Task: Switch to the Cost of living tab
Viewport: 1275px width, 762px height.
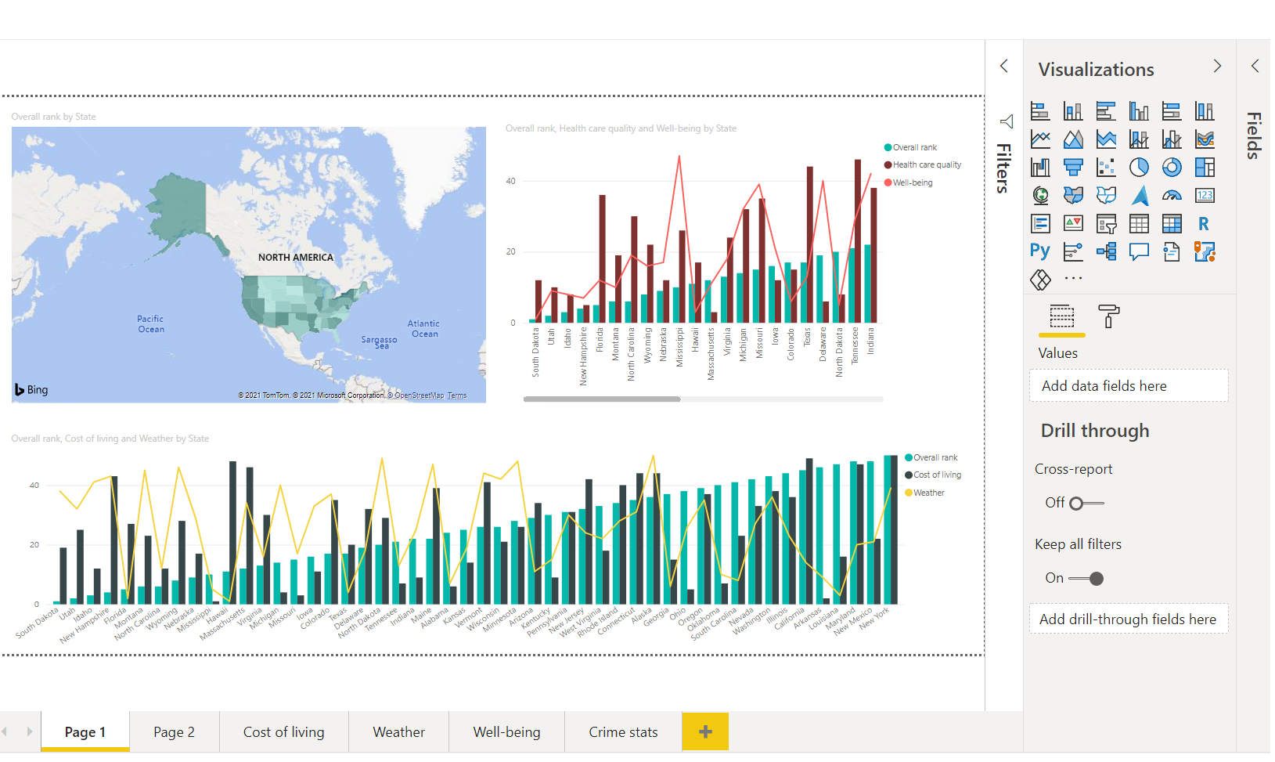Action: tap(283, 732)
